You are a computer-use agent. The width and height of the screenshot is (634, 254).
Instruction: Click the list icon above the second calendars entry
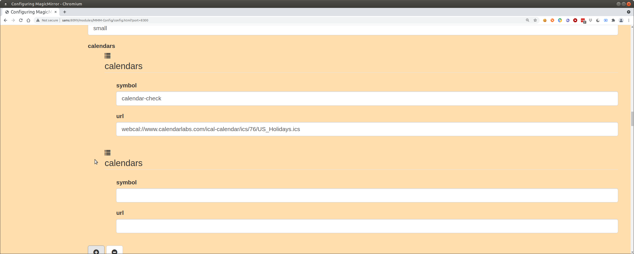coord(107,153)
